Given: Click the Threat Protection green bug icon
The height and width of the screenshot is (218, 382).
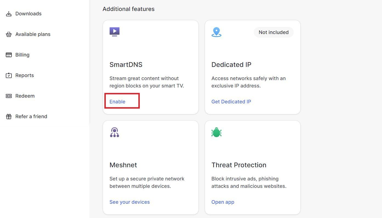Looking at the screenshot, I should [x=216, y=132].
